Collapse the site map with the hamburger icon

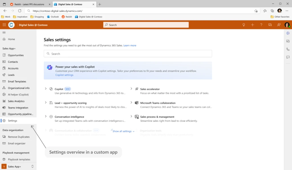point(4,32)
